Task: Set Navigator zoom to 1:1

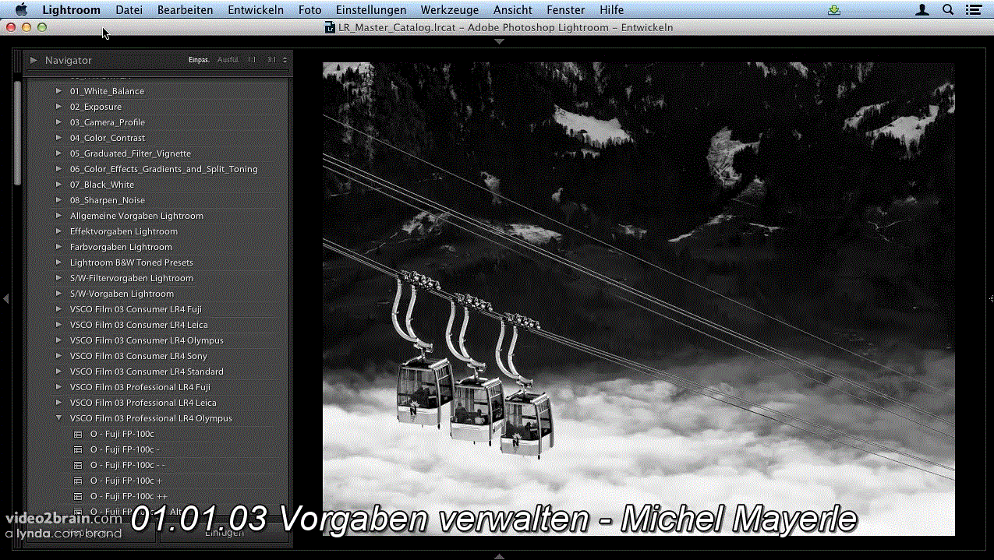Action: pyautogui.click(x=252, y=60)
